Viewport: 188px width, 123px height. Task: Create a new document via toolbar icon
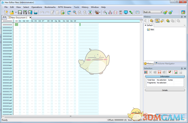pyautogui.click(x=6, y=12)
